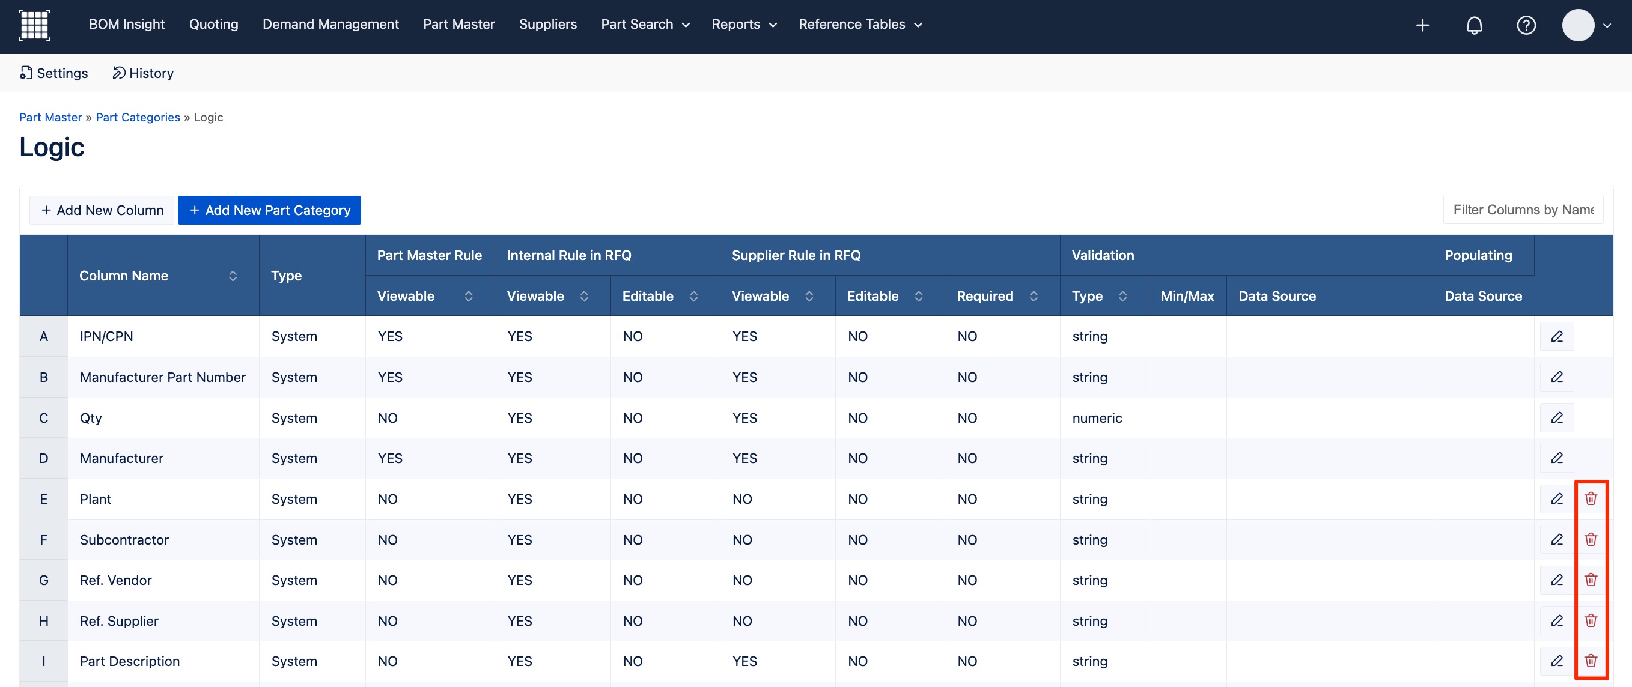The height and width of the screenshot is (687, 1632).
Task: Sort the Required column
Action: (x=1034, y=296)
